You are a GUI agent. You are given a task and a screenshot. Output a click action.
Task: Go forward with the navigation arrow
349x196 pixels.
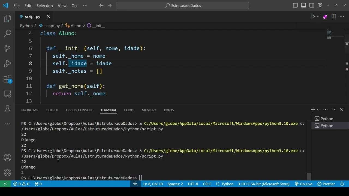tap(110, 5)
